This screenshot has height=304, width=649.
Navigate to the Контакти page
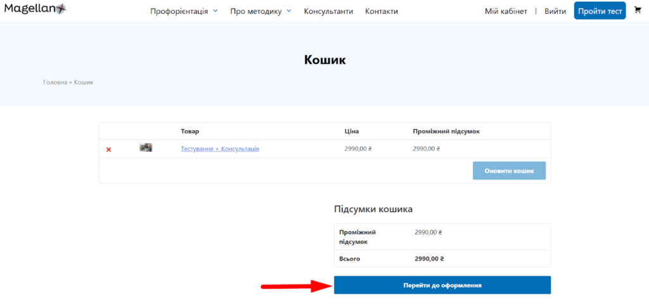pos(382,11)
